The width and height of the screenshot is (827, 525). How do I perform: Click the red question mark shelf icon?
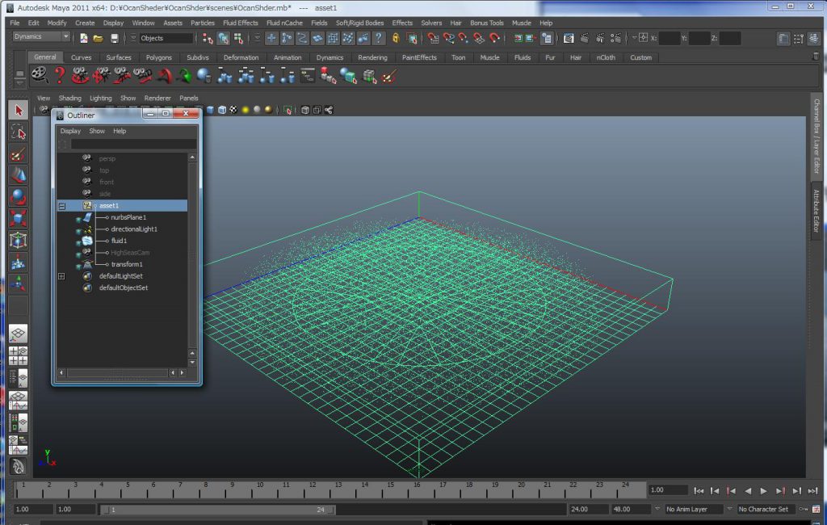coord(60,75)
